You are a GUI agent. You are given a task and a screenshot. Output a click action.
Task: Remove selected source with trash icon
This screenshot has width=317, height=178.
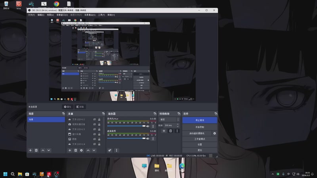click(x=76, y=150)
